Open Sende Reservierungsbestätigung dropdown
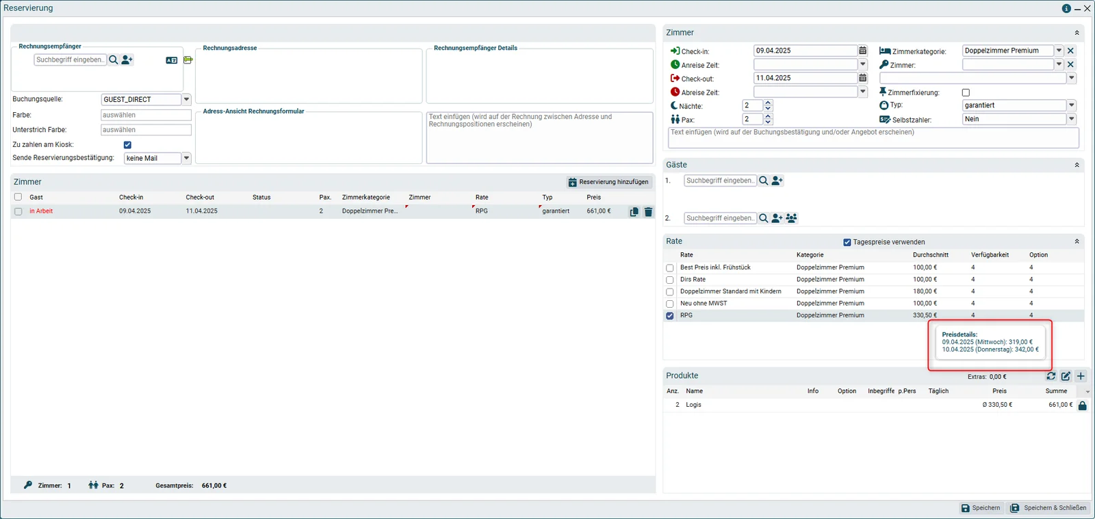Screen dimensions: 1095x519 (186, 159)
